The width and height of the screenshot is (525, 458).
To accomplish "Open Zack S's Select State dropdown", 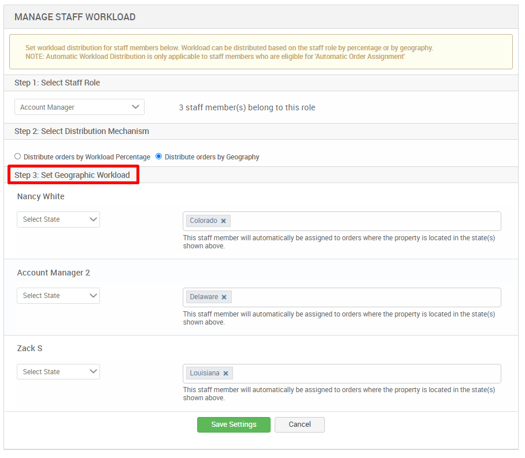I will 58,372.
